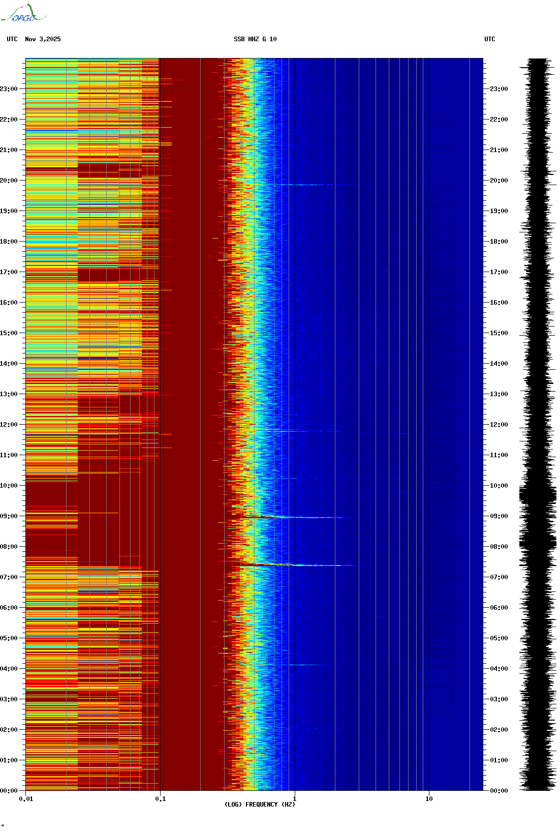Select the 04:00 marker on right axis
The height and width of the screenshot is (831, 560).
coord(499,669)
